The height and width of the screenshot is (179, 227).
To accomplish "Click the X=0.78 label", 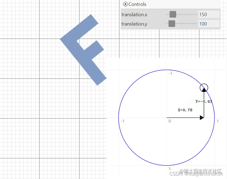I will click(x=185, y=110).
